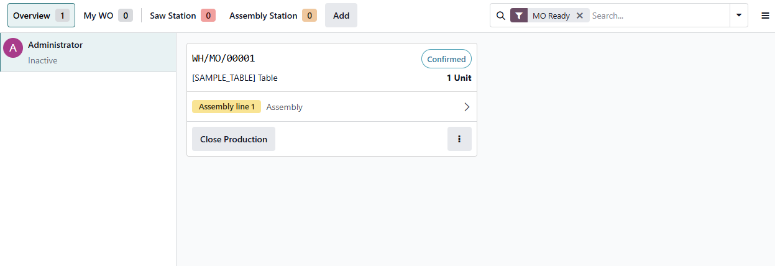Open manufacturing order WH/MO/00001

click(x=224, y=58)
